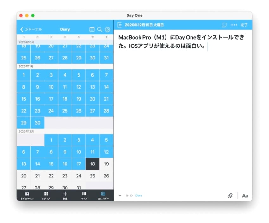The image size is (269, 223).
Task: Open the マップ tab
Action: click(x=84, y=195)
